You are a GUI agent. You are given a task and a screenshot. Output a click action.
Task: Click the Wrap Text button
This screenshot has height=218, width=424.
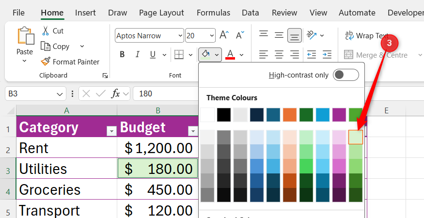pyautogui.click(x=367, y=35)
